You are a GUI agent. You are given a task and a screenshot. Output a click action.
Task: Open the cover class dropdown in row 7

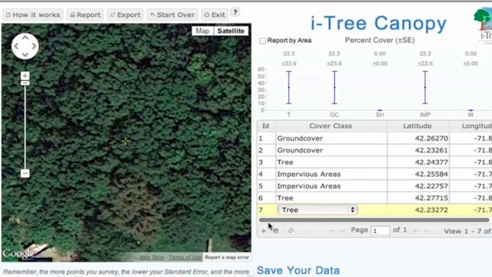pyautogui.click(x=317, y=210)
